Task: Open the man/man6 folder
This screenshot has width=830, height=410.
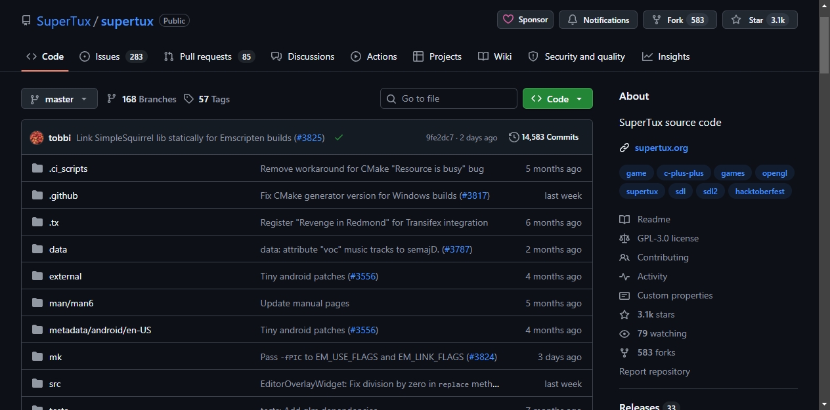Action: (x=72, y=303)
